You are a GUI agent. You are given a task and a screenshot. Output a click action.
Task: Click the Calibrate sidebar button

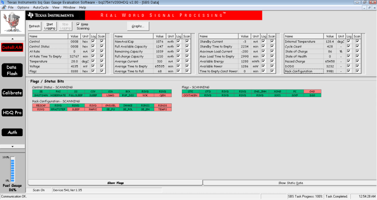(12, 93)
